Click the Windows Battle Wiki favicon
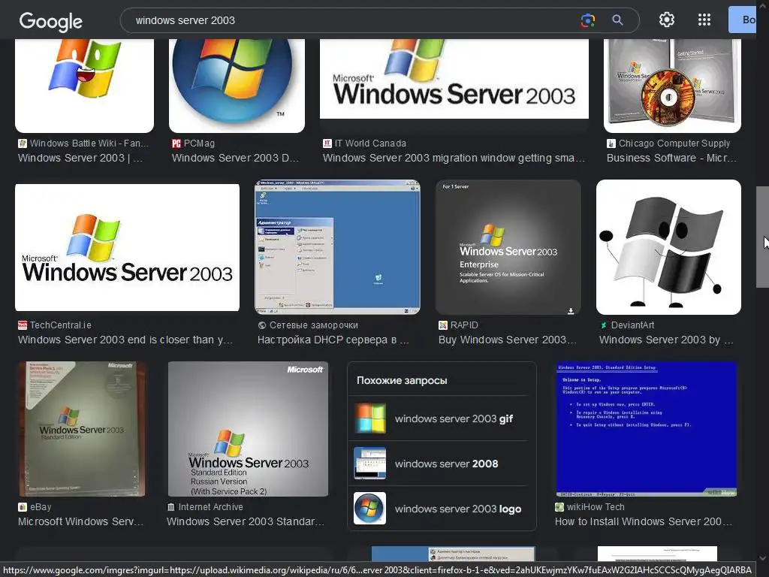Image resolution: width=769 pixels, height=577 pixels. point(23,143)
